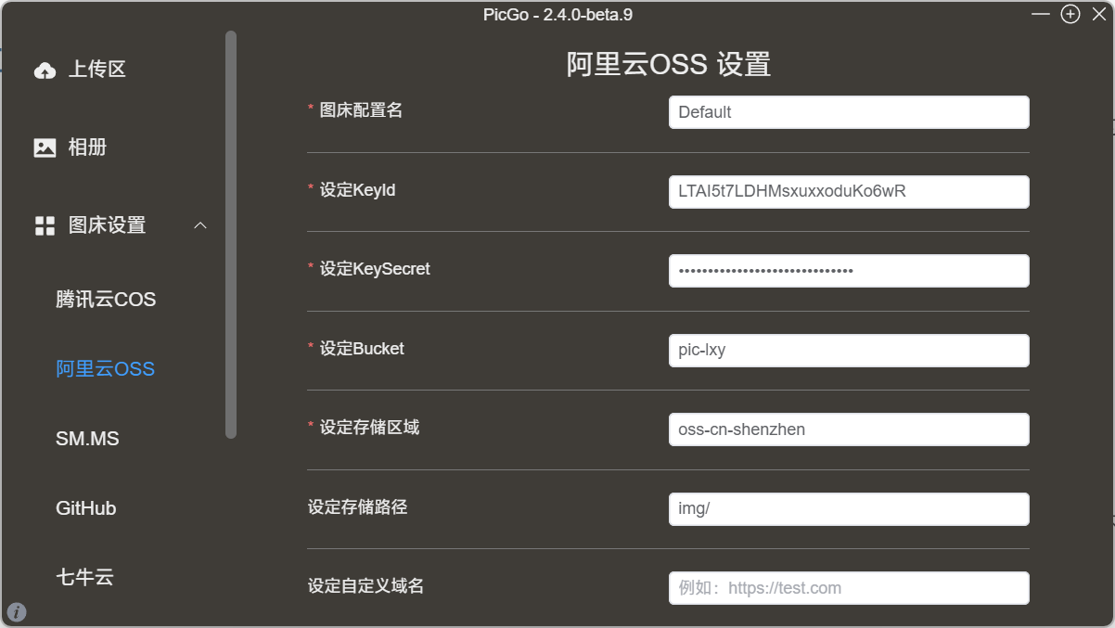Click the album picture icon

[45, 147]
